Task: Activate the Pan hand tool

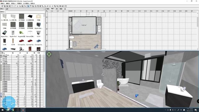Action: 30,6
